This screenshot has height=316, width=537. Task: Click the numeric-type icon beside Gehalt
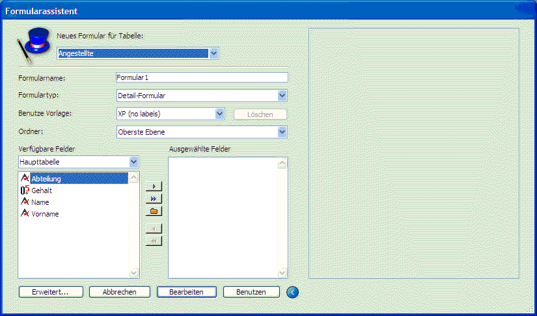pyautogui.click(x=25, y=191)
